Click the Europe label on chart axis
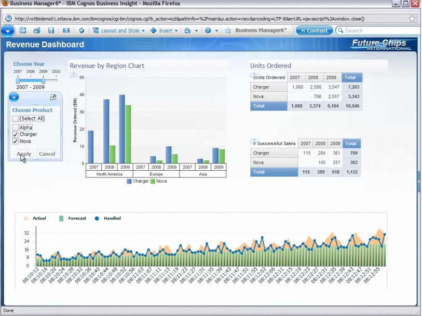The width and height of the screenshot is (422, 316). pyautogui.click(x=156, y=174)
